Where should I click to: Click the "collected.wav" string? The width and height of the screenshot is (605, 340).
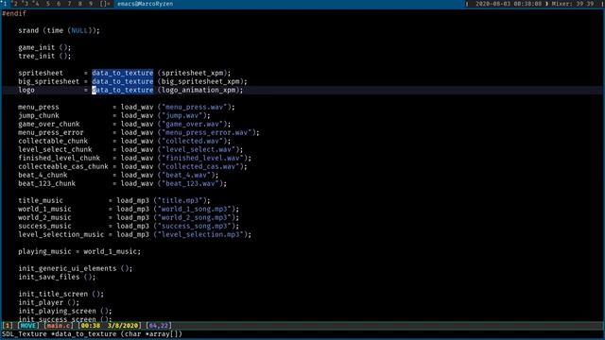[x=193, y=141]
